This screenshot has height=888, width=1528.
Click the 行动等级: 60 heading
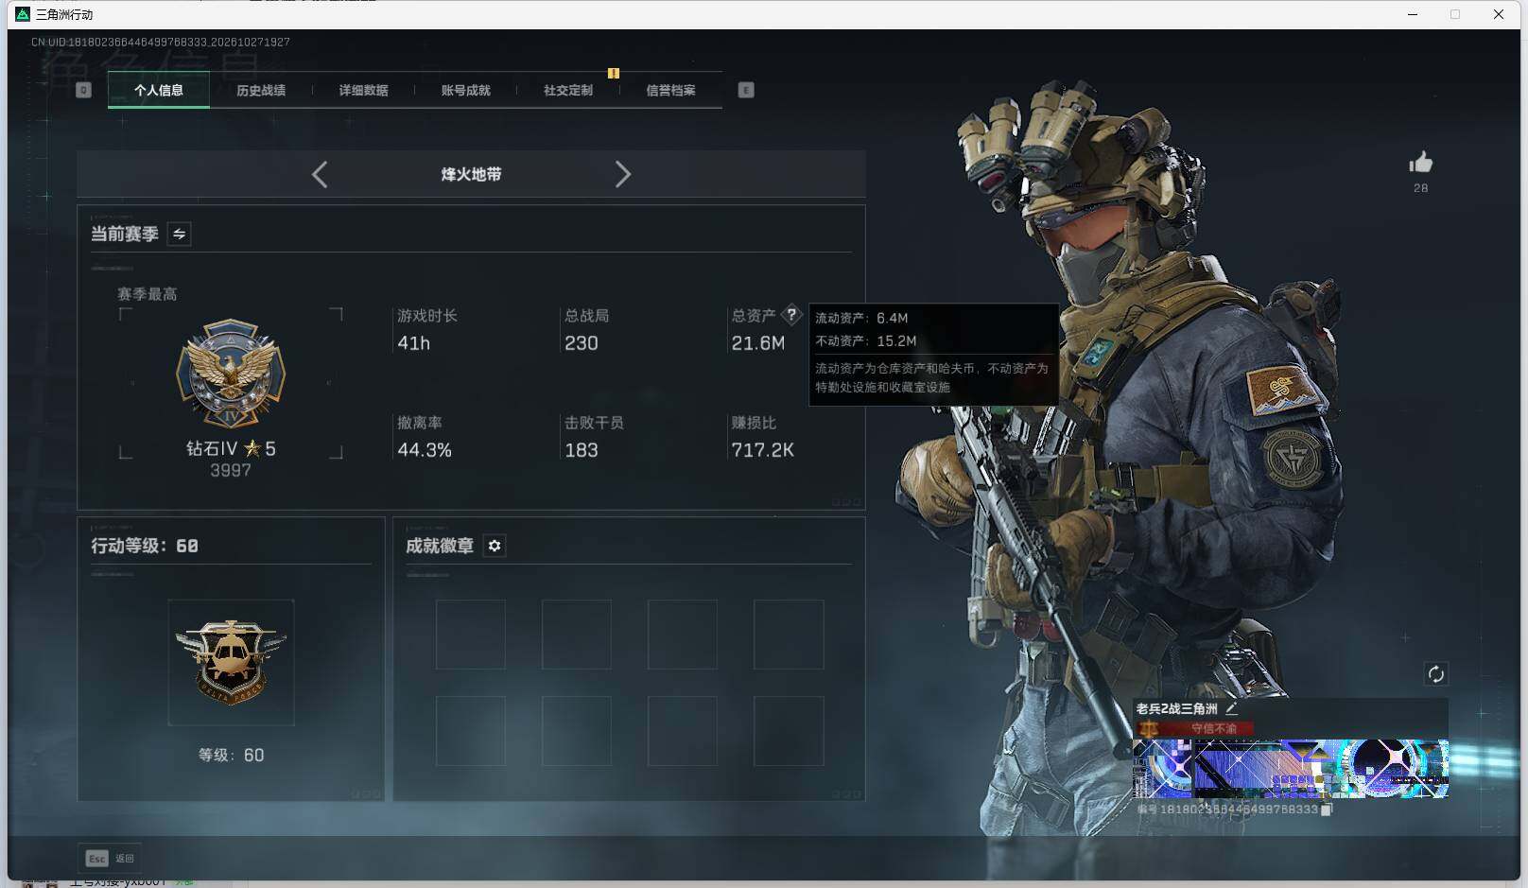pos(145,546)
